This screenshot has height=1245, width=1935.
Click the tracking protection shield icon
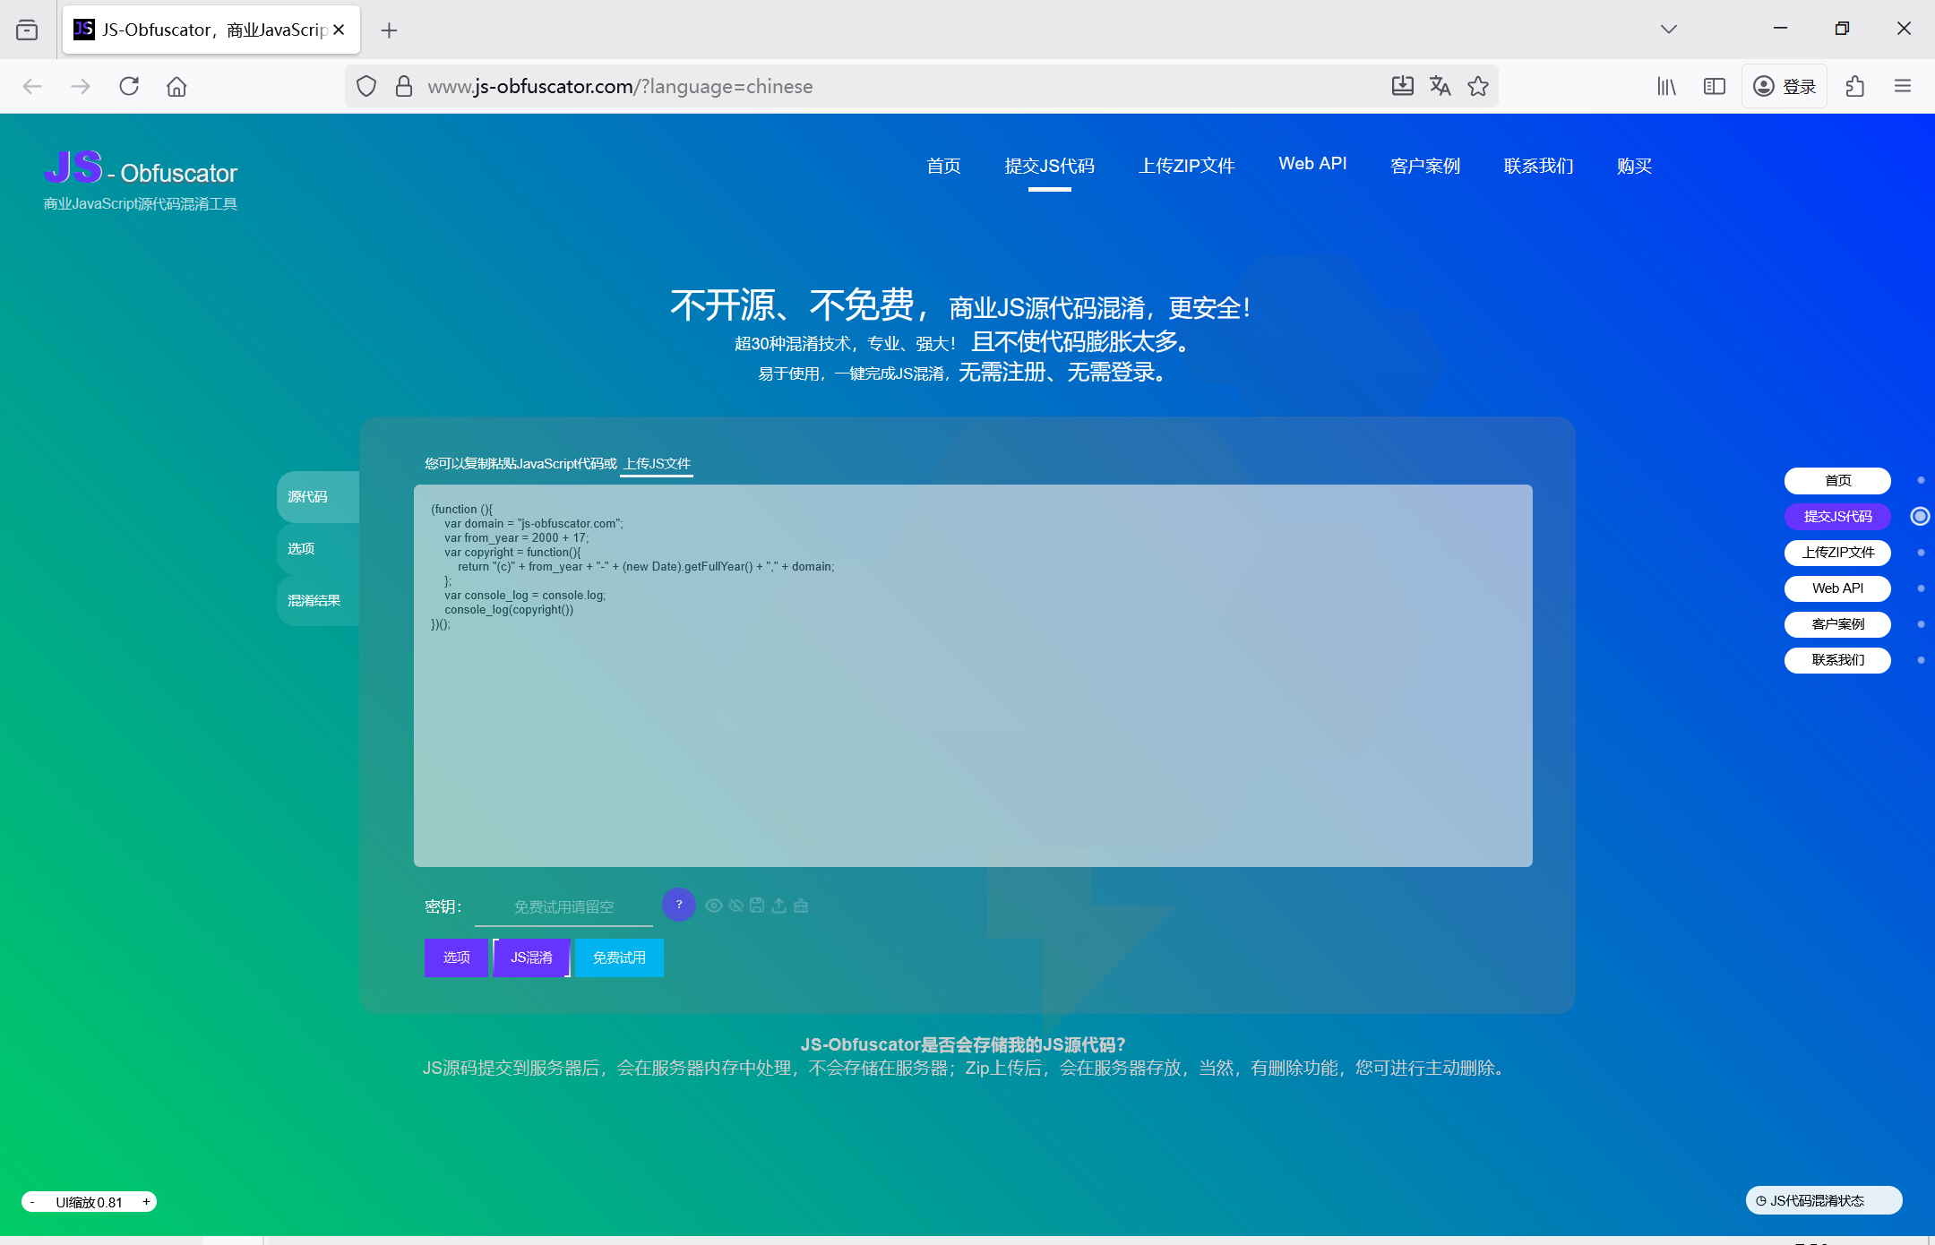pyautogui.click(x=366, y=86)
